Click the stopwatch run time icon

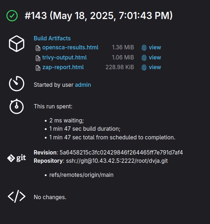point(17,107)
